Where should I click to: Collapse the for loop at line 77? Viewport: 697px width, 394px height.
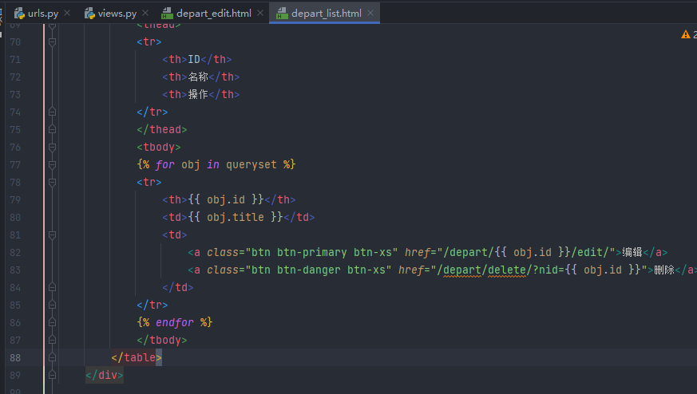[52, 165]
